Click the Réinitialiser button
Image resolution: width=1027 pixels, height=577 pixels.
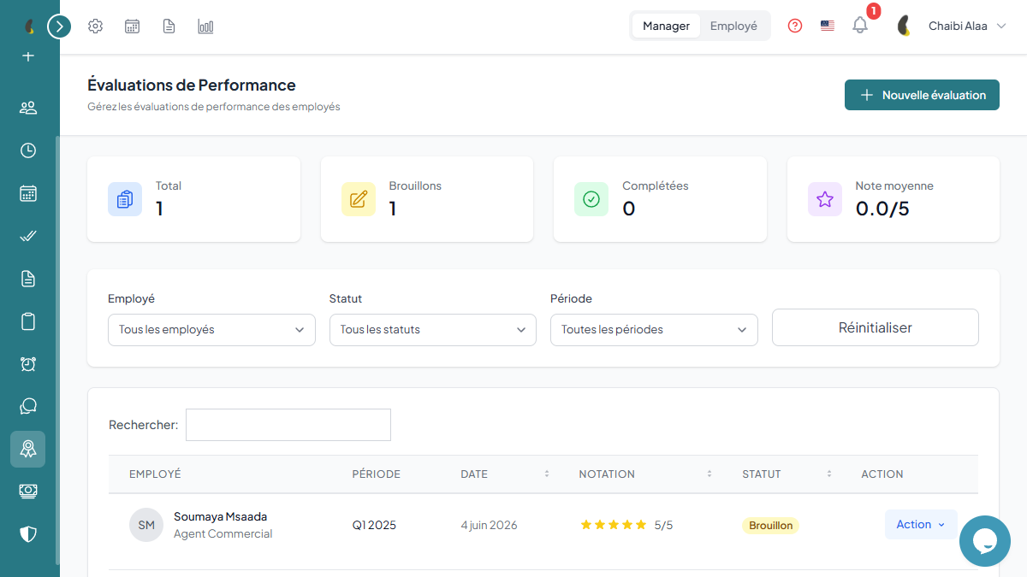876,327
